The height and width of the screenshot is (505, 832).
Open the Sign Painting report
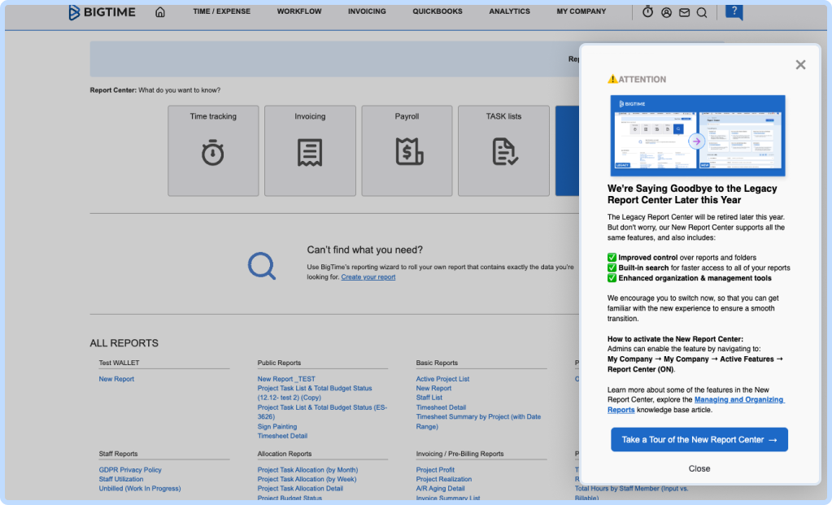277,426
